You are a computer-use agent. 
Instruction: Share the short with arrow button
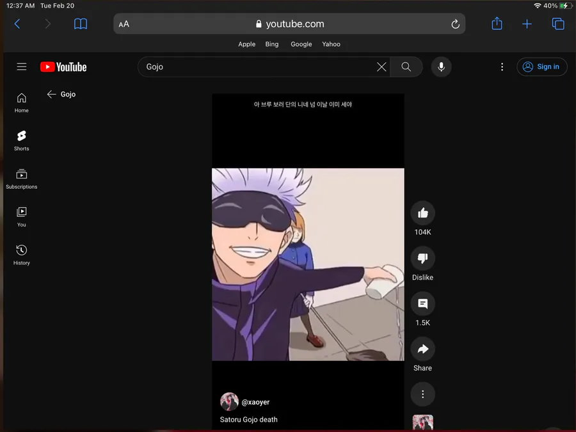coord(422,349)
